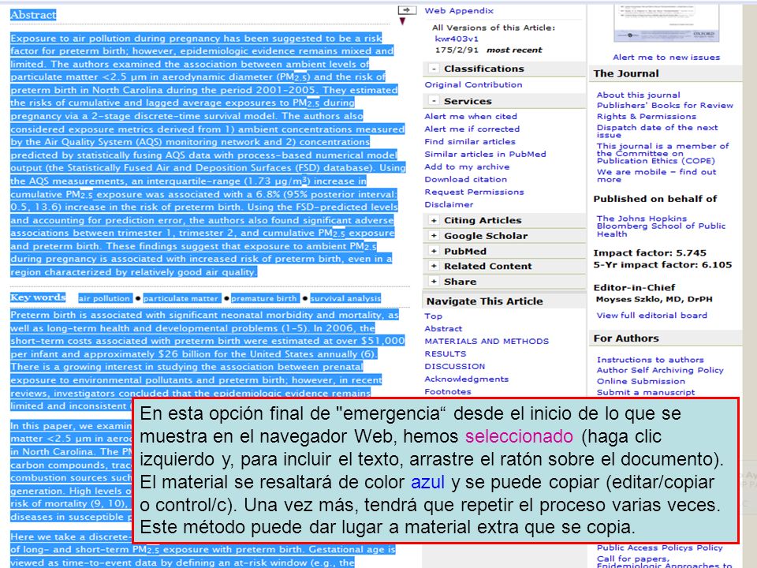Screen dimensions: 757x568
Task: Open Similar articles in PubMed
Action: pos(485,154)
